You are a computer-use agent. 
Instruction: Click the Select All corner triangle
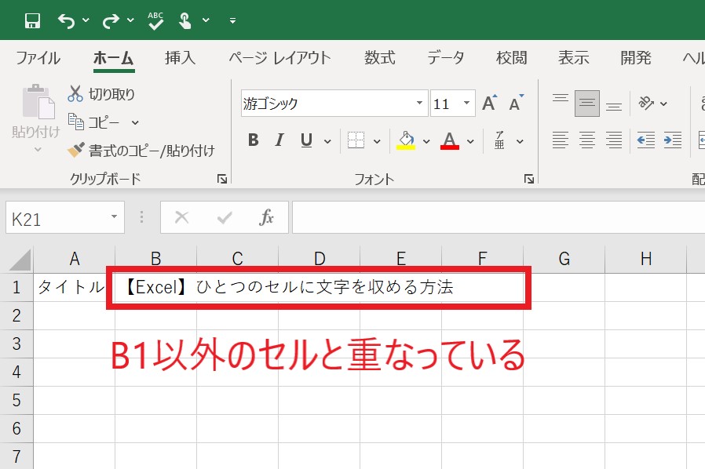tap(20, 260)
